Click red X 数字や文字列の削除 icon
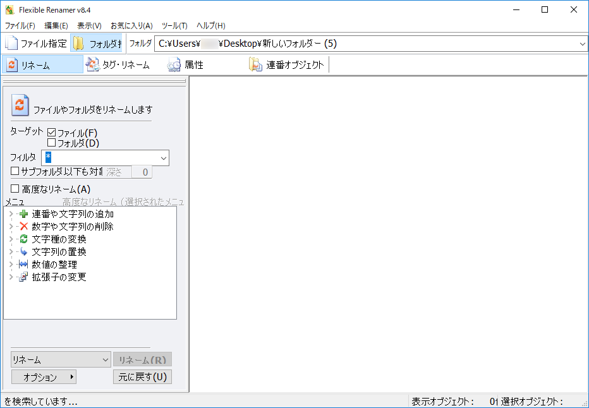Viewport: 589px width, 408px height. point(24,227)
